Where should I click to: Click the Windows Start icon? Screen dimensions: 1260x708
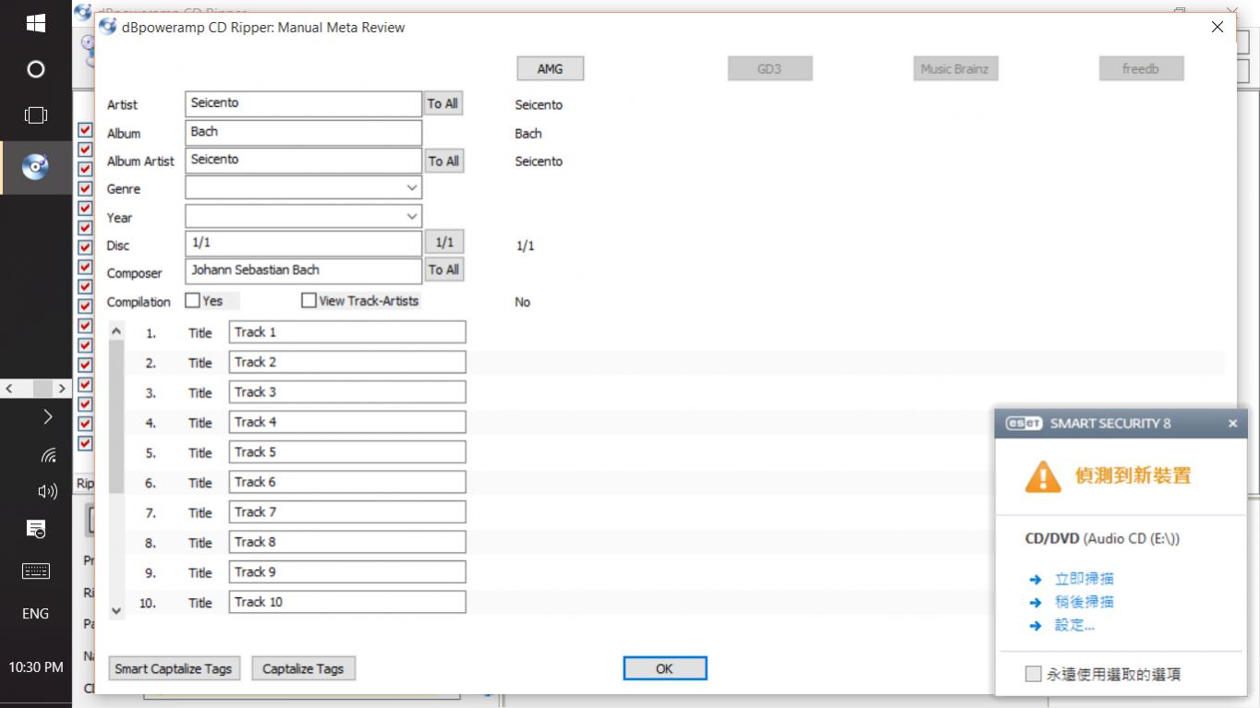[35, 22]
